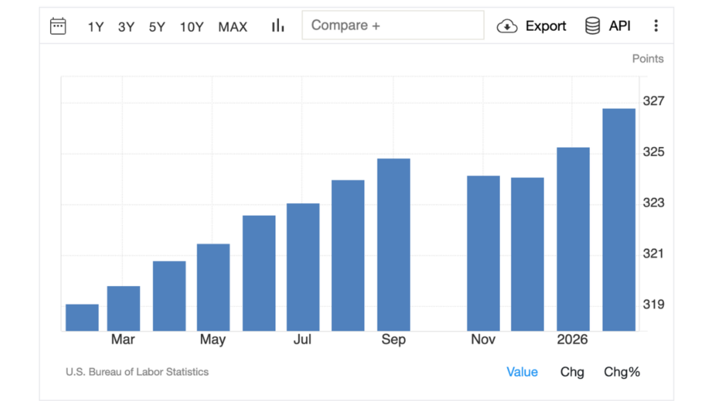Switch to Chg% display mode
This screenshot has width=714, height=401.
621,372
